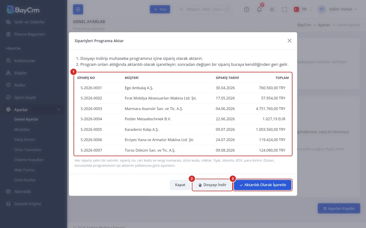
Task: Click the Yeni button with plus icon
Action: coord(160,9)
